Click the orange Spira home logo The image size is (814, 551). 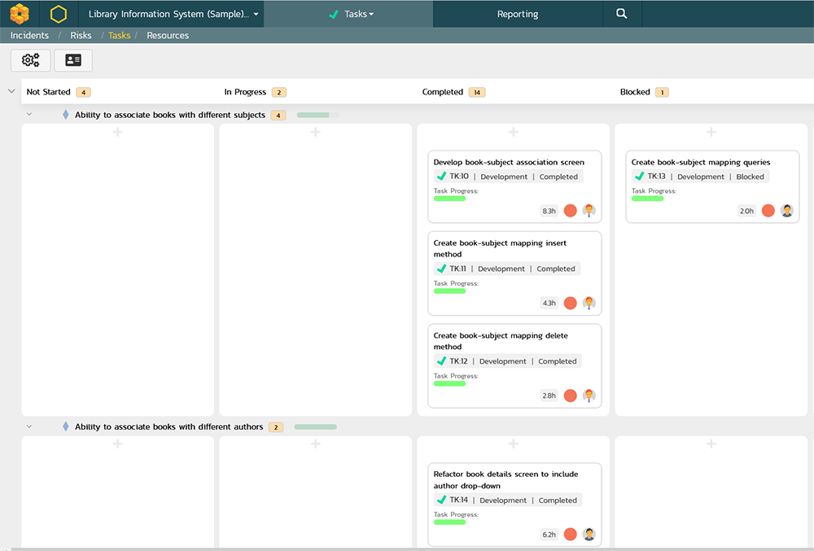[x=20, y=14]
